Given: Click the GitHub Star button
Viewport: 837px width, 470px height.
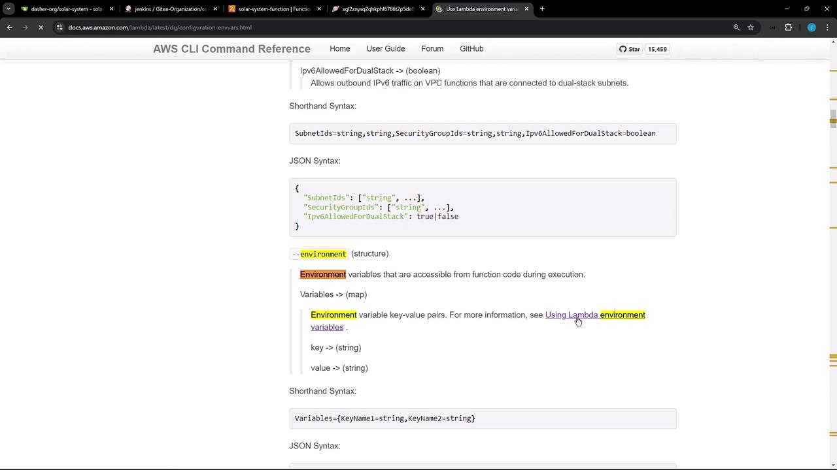Looking at the screenshot, I should point(630,49).
